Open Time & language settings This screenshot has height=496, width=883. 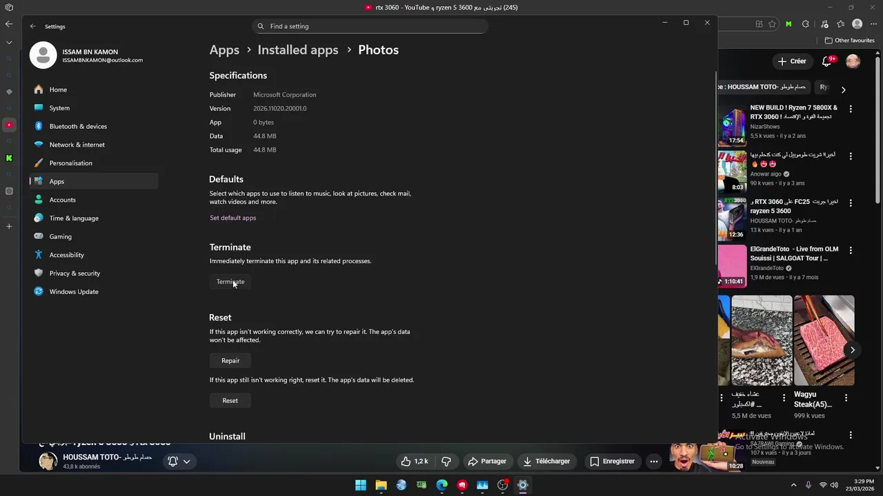coord(94,218)
